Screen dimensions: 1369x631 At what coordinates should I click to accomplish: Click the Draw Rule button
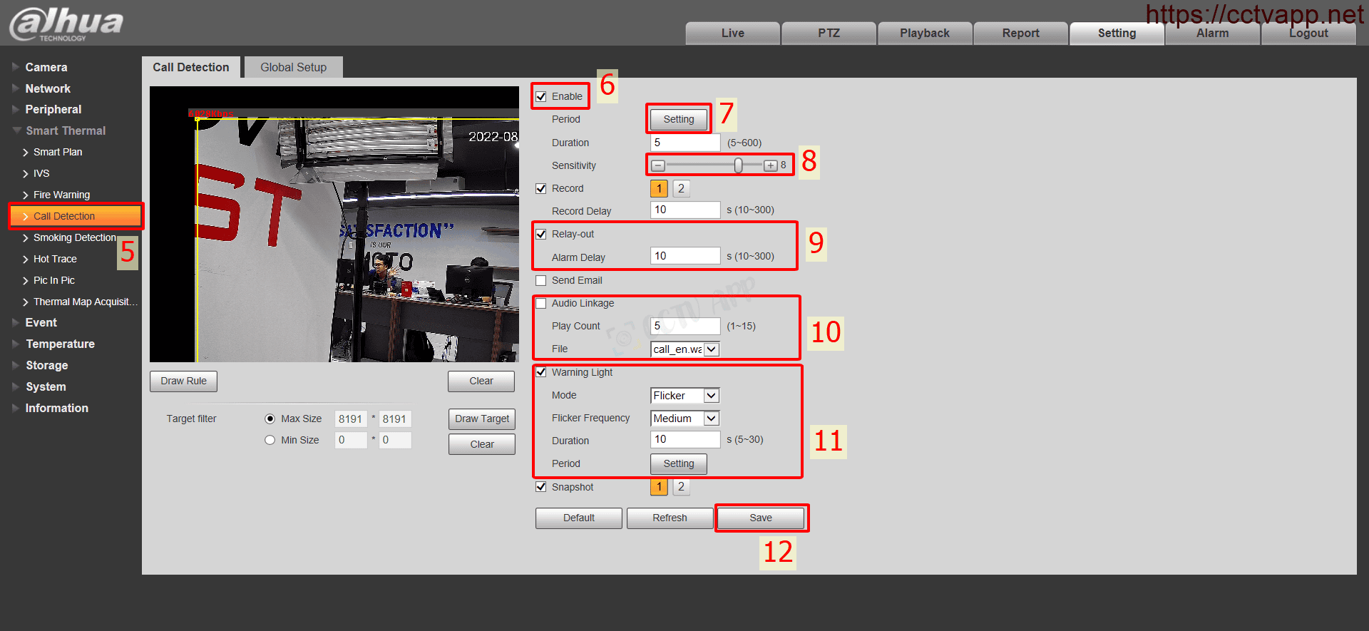point(183,381)
